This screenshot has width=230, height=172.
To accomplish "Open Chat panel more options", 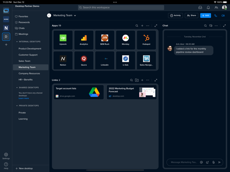I will click(x=216, y=26).
